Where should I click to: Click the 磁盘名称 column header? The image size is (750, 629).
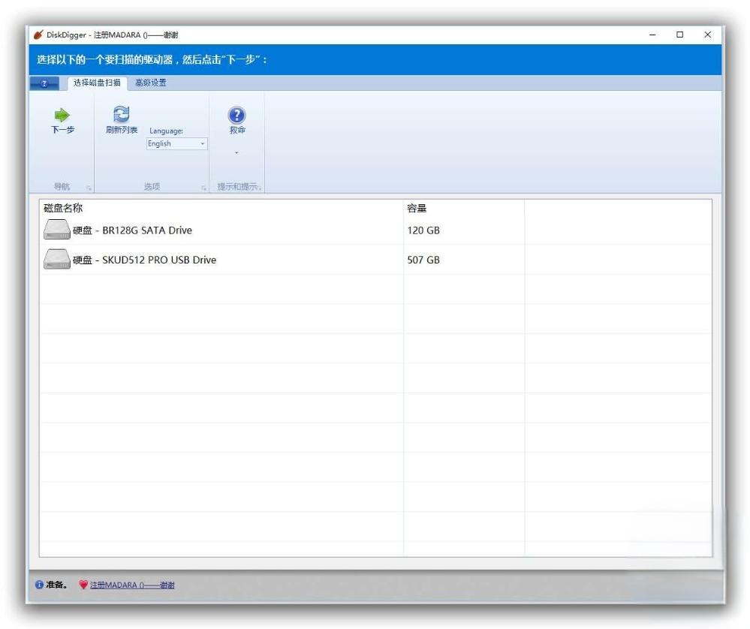(x=63, y=208)
